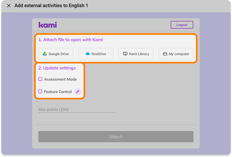Screen dimensions: 232x157
Task: Open the Kami Library
Action: 136,54
